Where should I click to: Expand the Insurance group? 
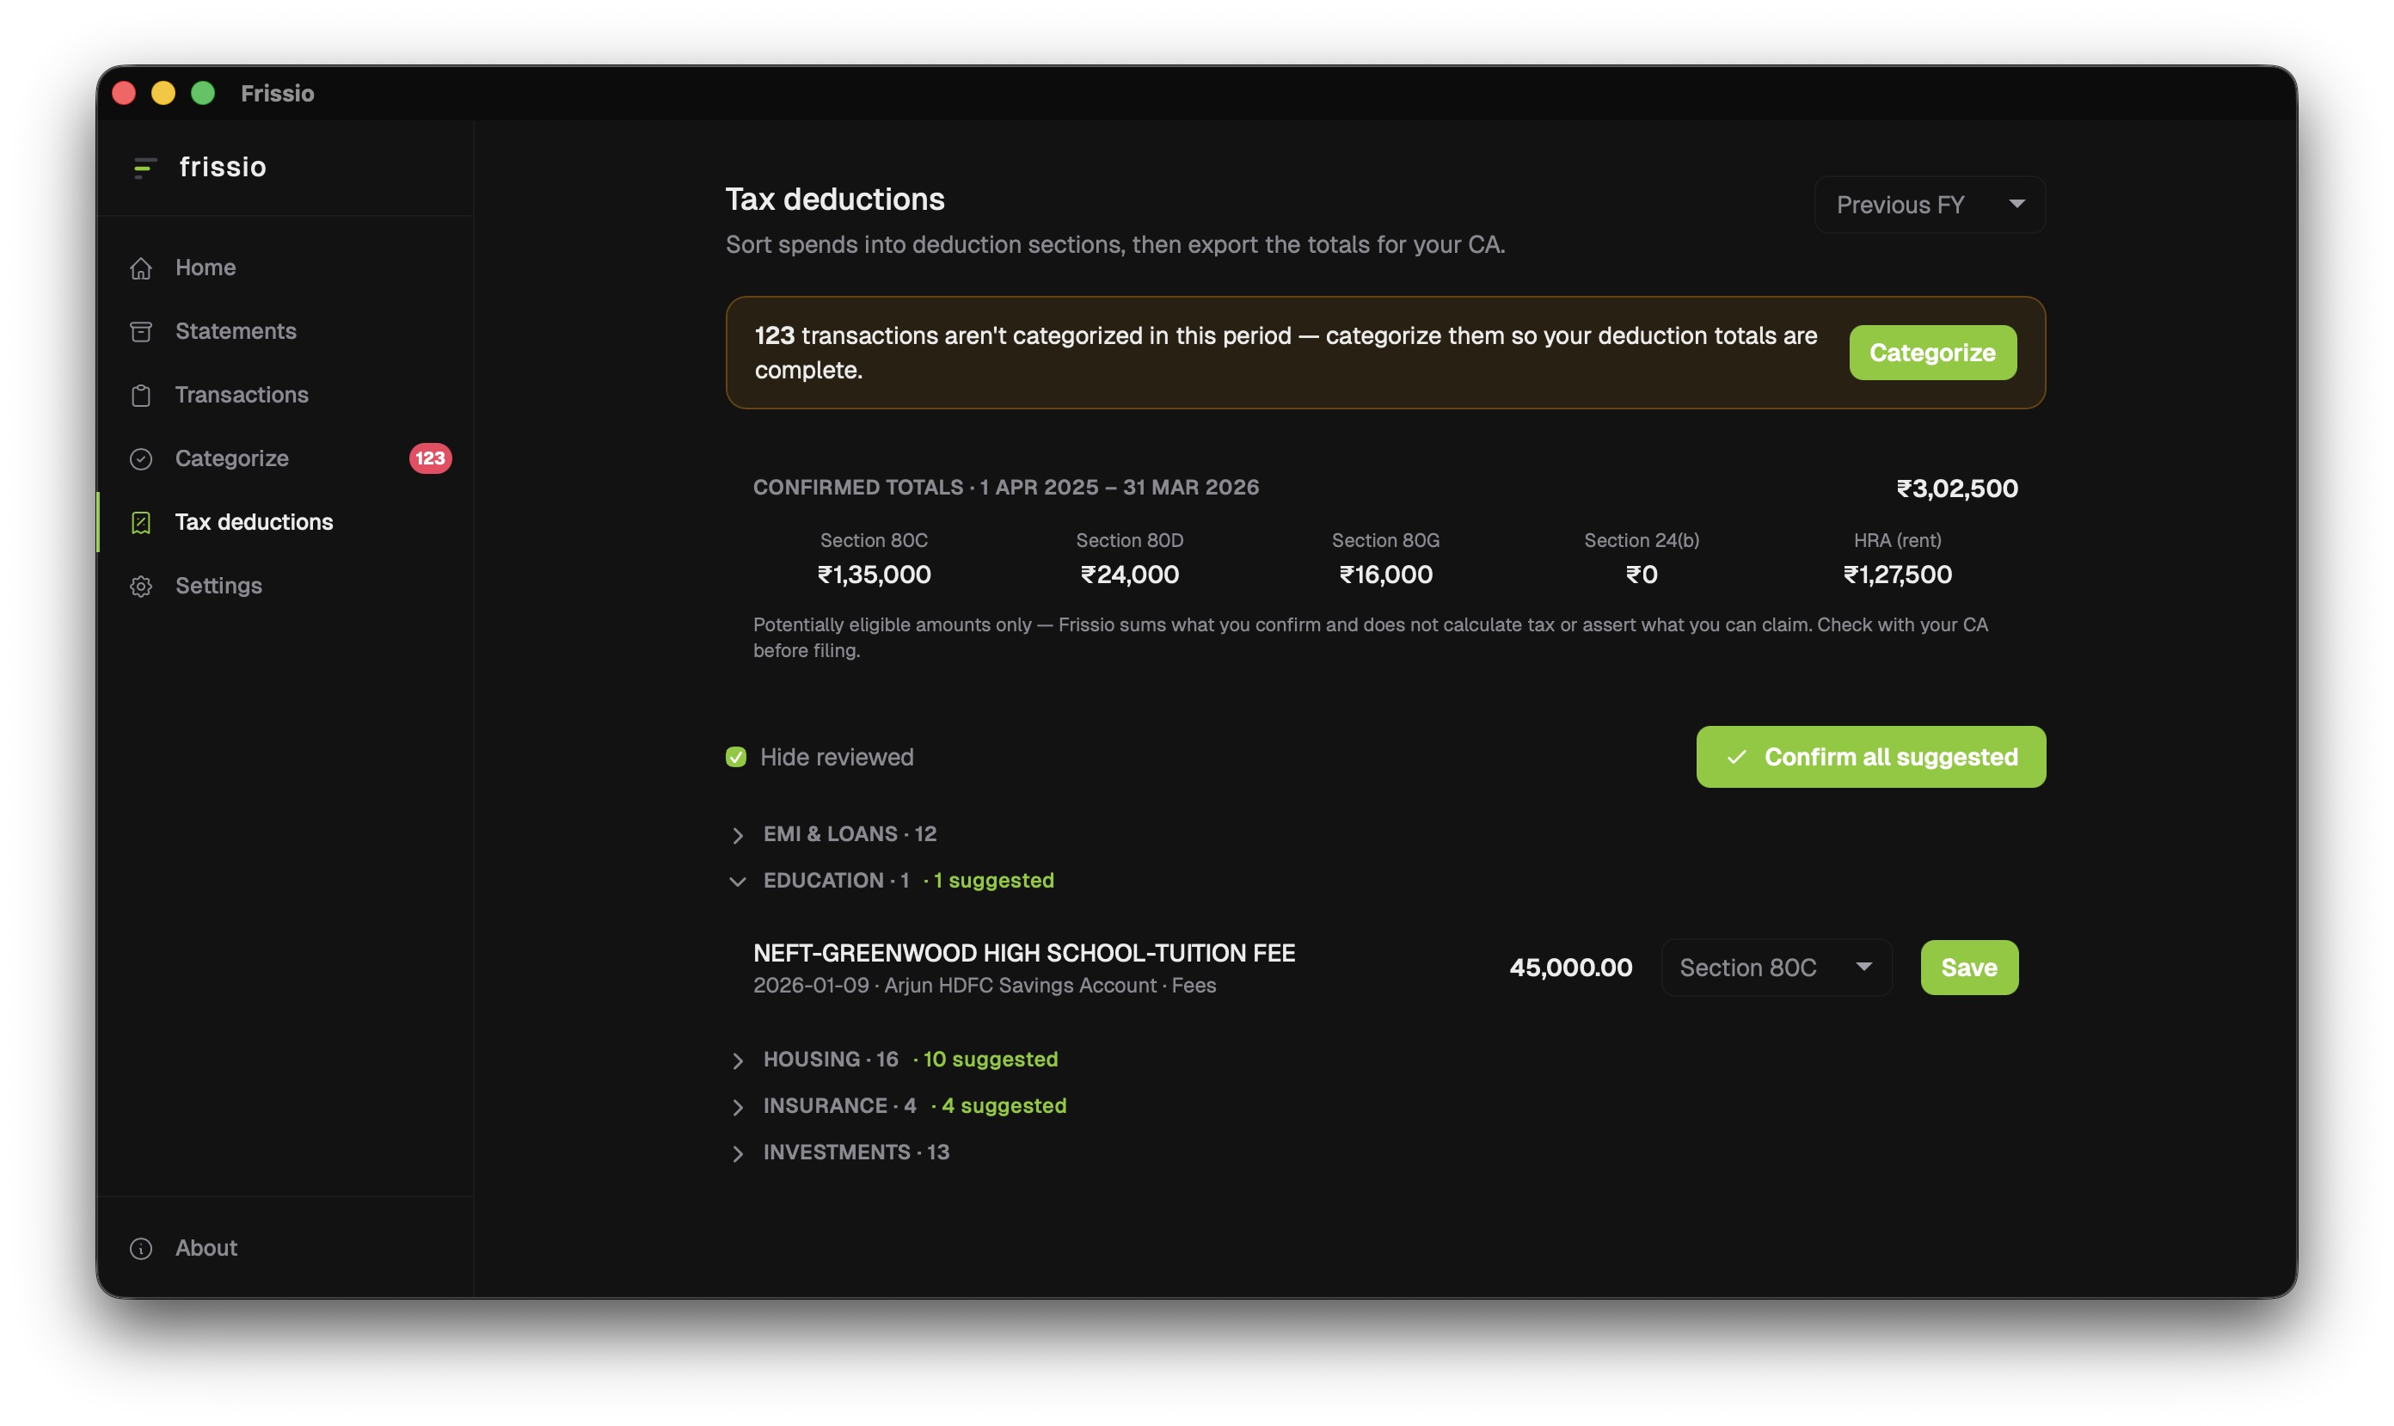[x=738, y=1107]
